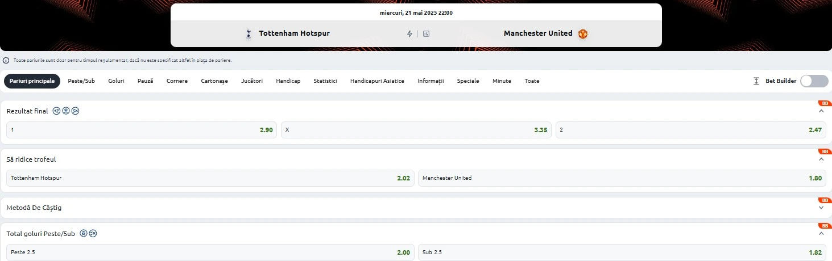Click the Manchester United club crest
832x261 pixels.
coord(583,33)
